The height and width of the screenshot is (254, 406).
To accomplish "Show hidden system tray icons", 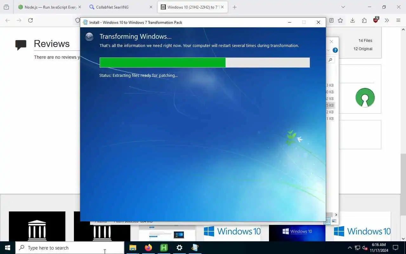I will coord(350,248).
